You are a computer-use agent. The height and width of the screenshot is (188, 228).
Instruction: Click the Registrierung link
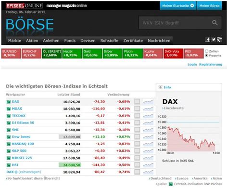[x=211, y=65]
